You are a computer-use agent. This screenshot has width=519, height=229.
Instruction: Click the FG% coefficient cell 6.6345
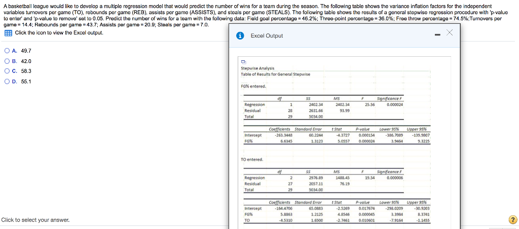point(286,141)
